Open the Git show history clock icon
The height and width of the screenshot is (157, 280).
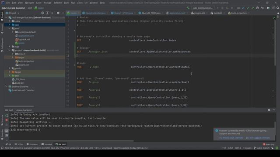coord(257,8)
